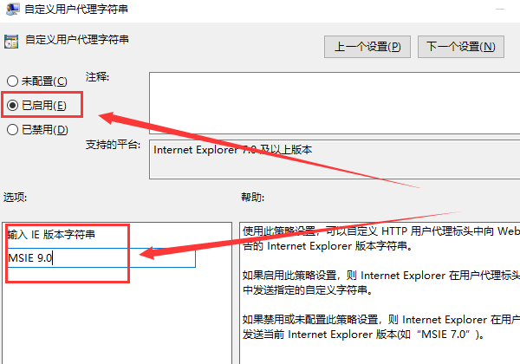The width and height of the screenshot is (520, 364).
Task: Select the 已启用(E) radio button
Action: tap(13, 105)
